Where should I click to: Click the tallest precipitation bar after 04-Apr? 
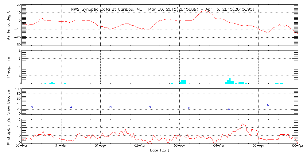(x=230, y=81)
